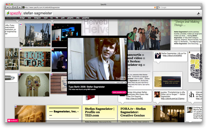Click the page vertical scrollbar
This screenshot has width=207, height=129.
[x=201, y=63]
